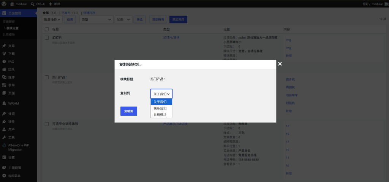Click the blue 复制到 submit button

pos(128,111)
